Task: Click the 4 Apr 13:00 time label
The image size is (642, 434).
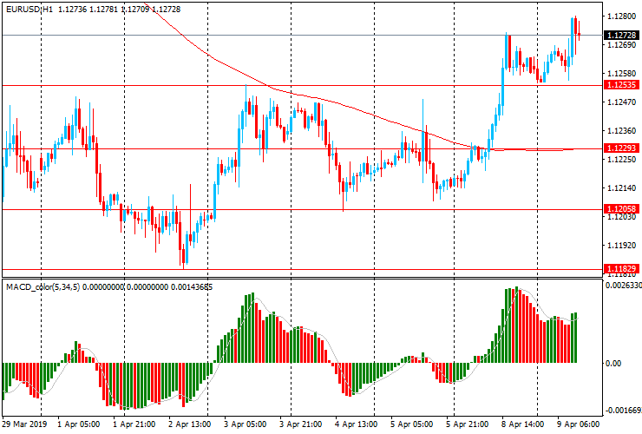Action: coord(357,424)
